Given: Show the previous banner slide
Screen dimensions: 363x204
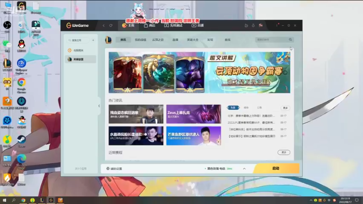Looking at the screenshot, I should tap(113, 73).
